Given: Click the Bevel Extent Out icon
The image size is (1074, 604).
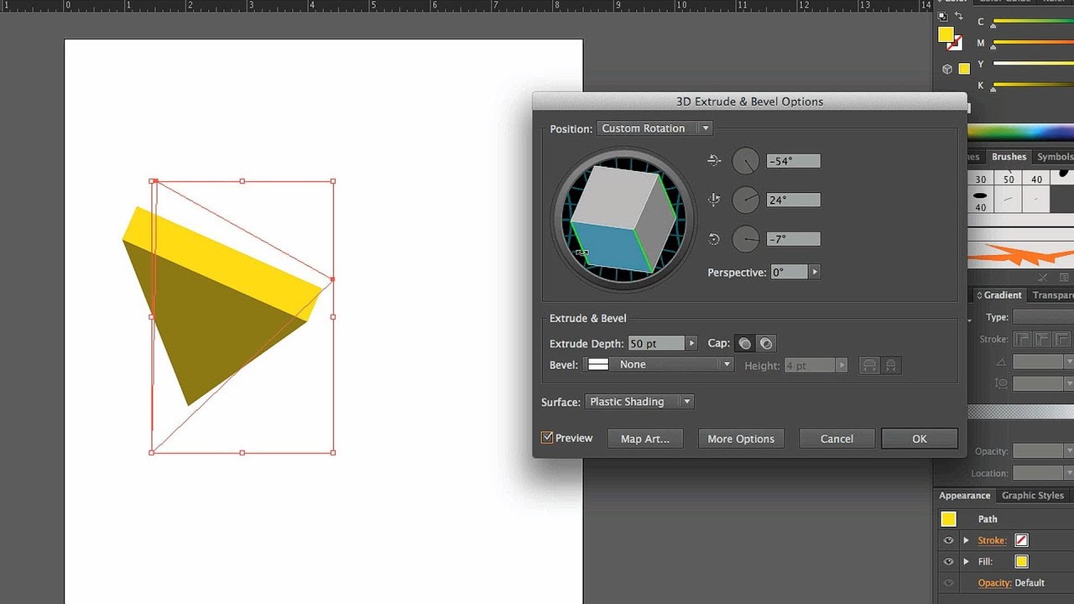Looking at the screenshot, I should (x=870, y=365).
